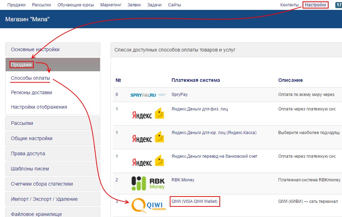Expand the Основные настройки section
The height and width of the screenshot is (217, 342).
coord(53,49)
